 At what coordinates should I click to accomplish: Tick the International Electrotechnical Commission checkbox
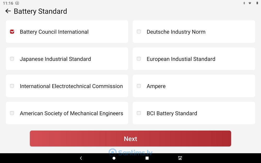click(x=12, y=86)
